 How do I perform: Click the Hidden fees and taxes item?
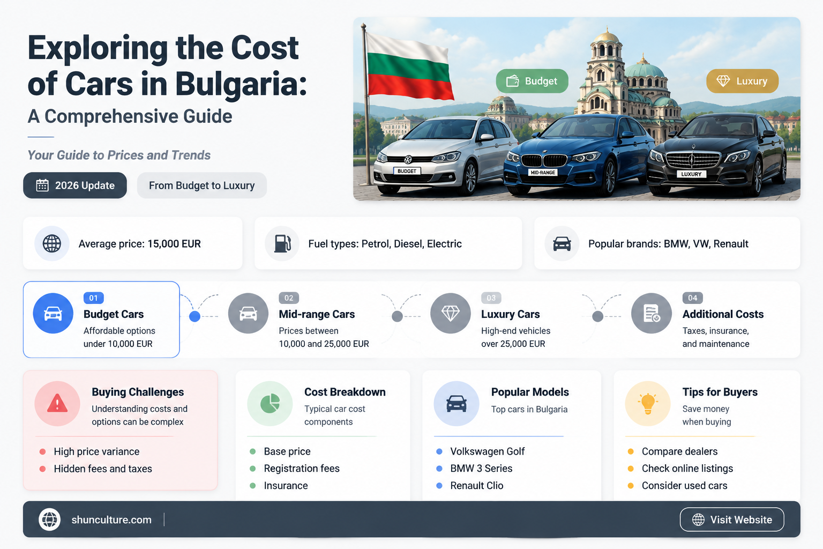point(103,469)
